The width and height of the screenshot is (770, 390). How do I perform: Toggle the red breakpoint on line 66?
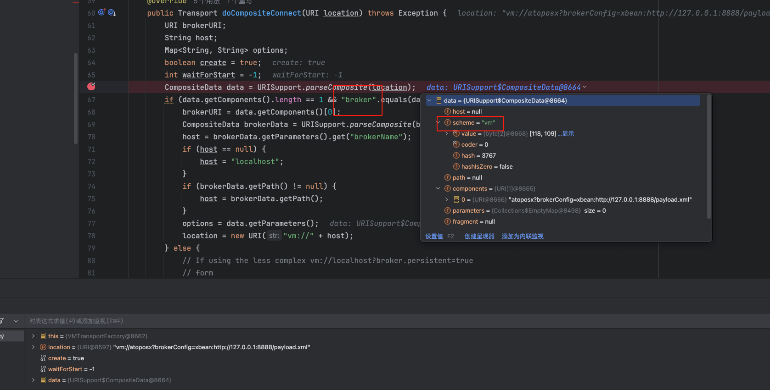(x=91, y=87)
